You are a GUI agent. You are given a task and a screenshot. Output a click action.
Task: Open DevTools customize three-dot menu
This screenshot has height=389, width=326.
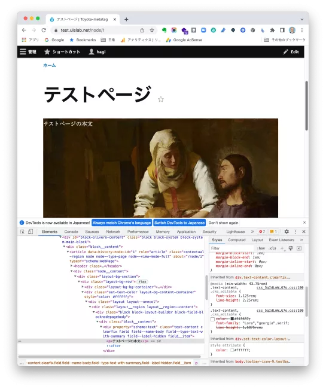[295, 232]
